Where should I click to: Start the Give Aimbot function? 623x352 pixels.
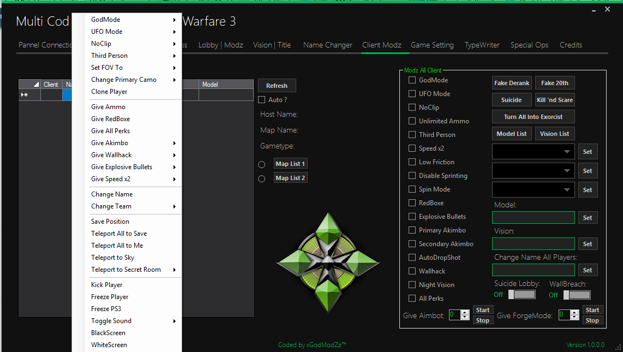pyautogui.click(x=483, y=310)
